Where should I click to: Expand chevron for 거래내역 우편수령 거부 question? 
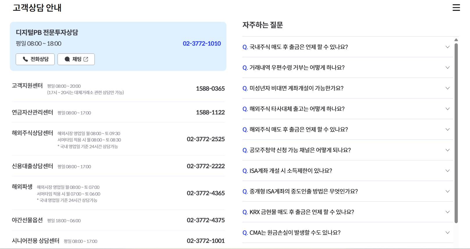coord(447,68)
